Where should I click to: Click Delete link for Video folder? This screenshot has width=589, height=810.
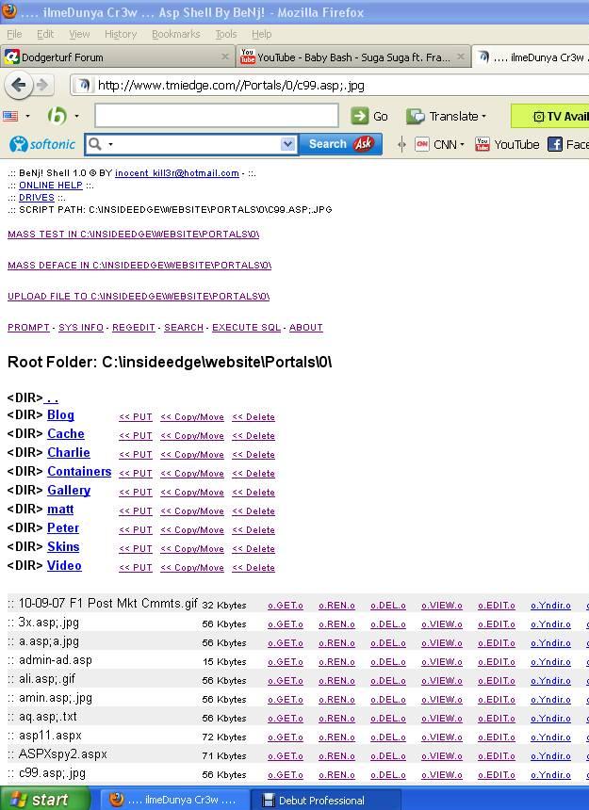(254, 568)
